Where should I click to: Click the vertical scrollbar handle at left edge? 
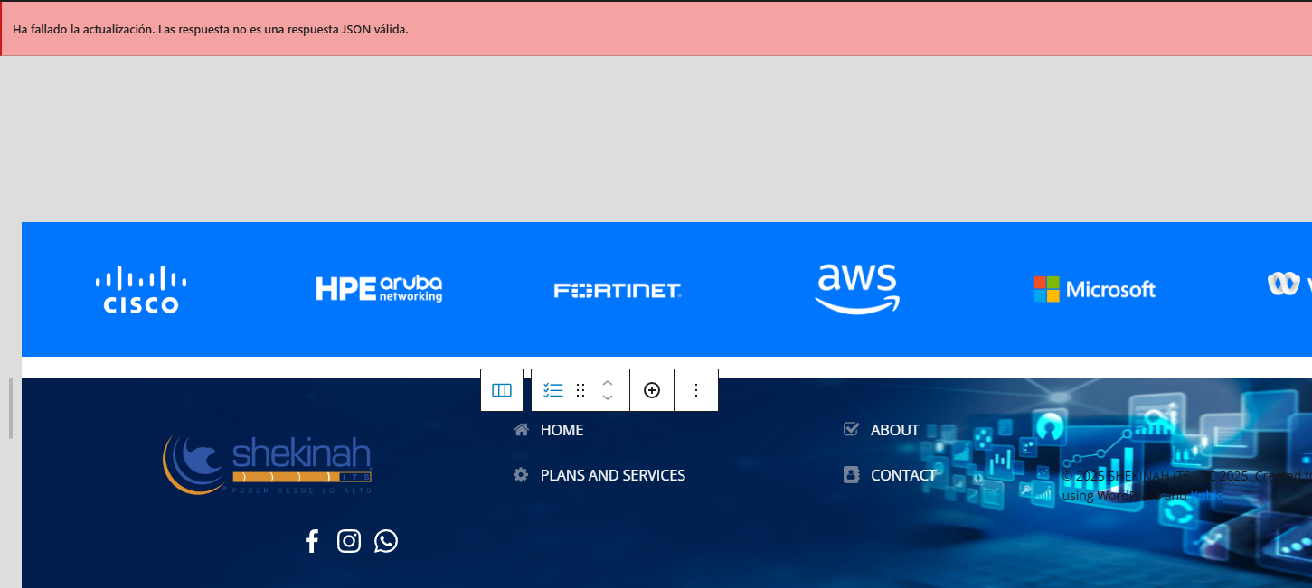(x=11, y=408)
